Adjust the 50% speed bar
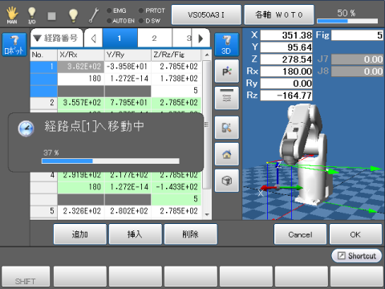 [x=347, y=21]
